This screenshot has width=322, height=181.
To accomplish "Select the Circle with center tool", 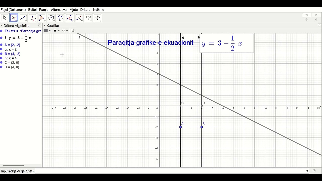I will tap(51, 18).
